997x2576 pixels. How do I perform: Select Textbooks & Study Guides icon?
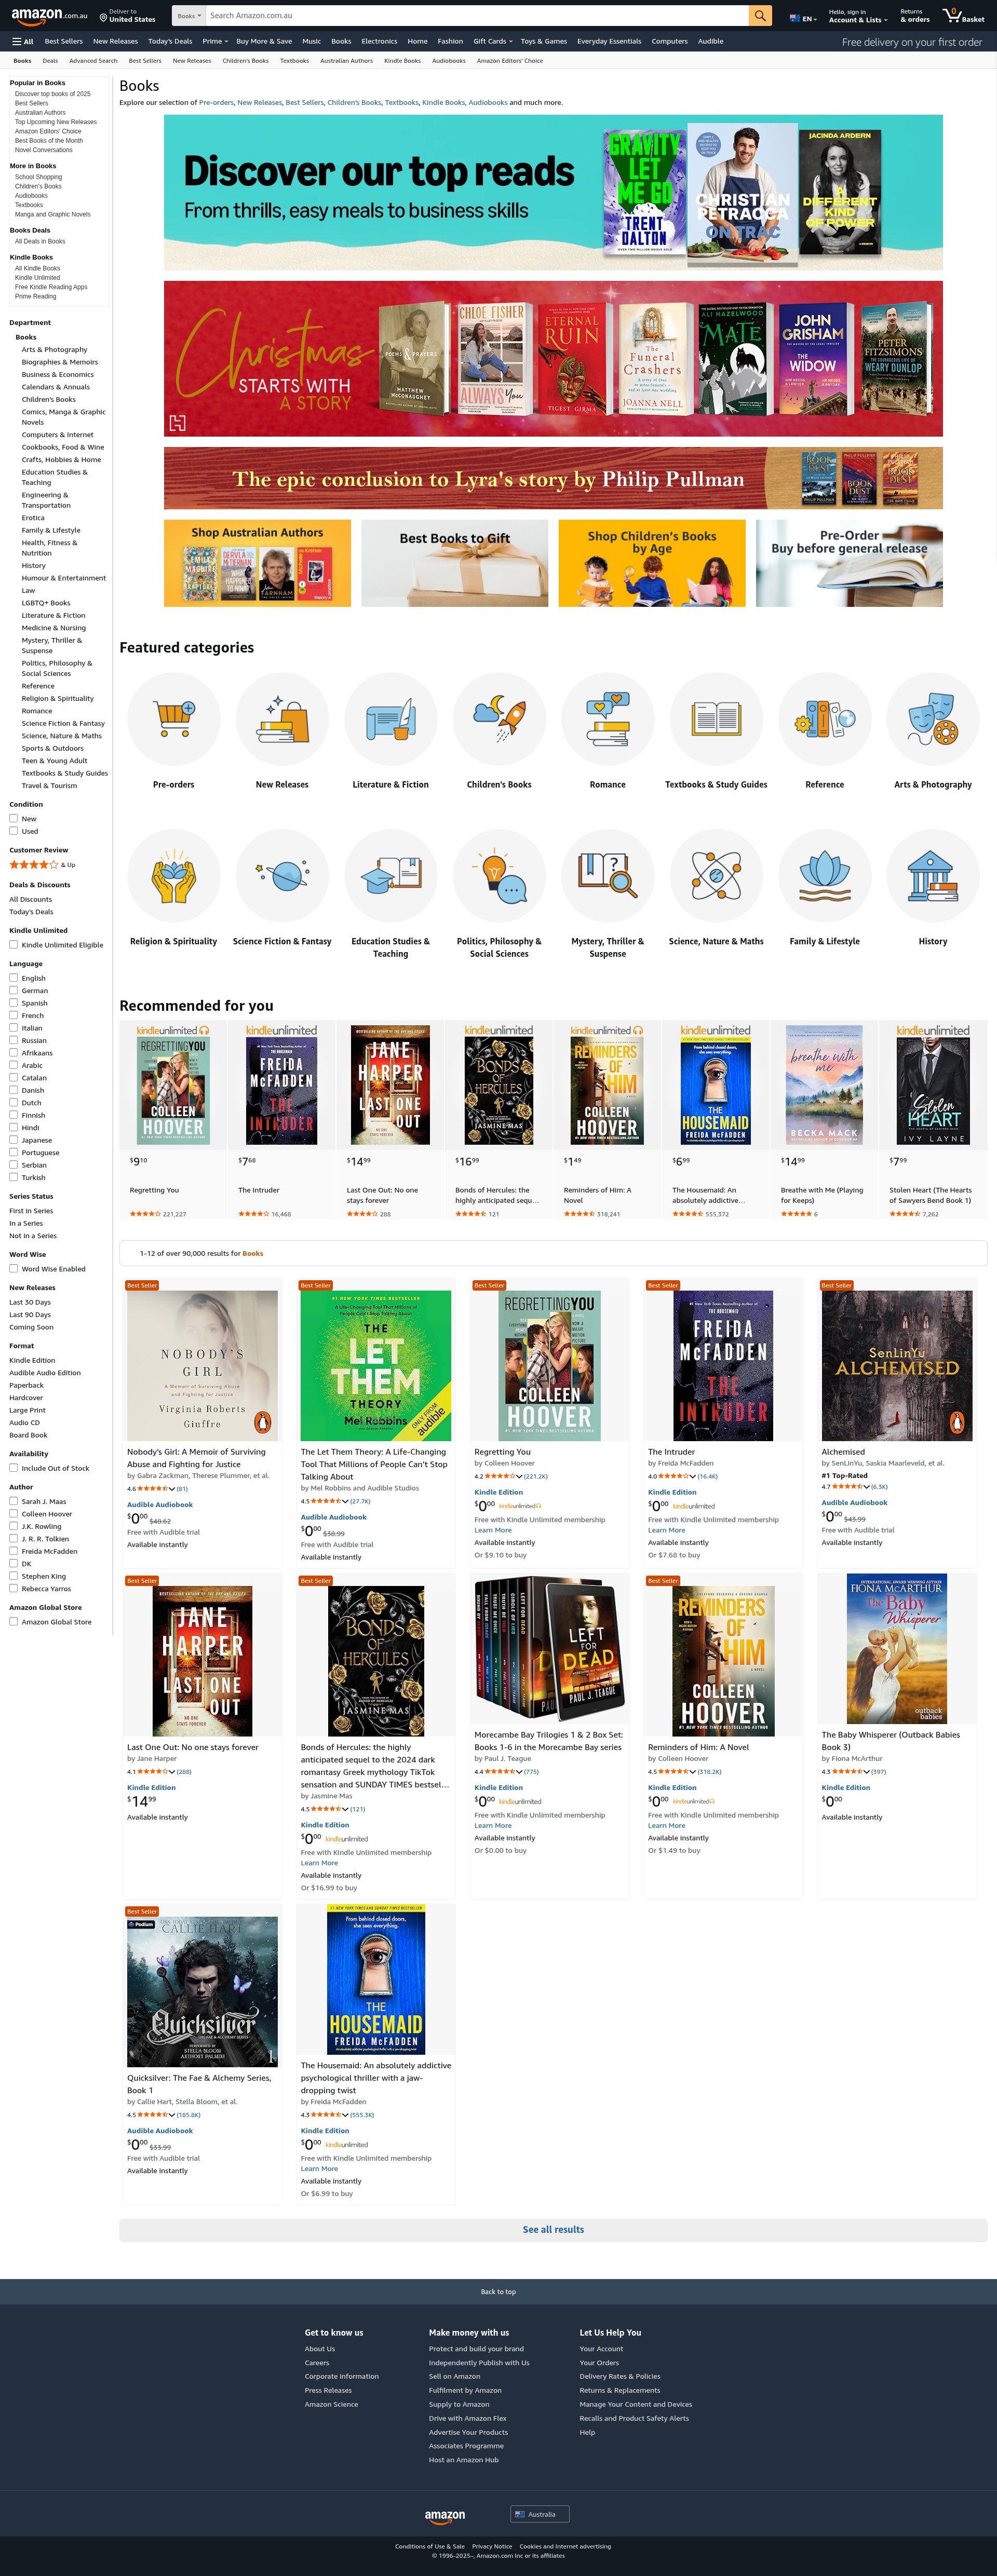(716, 719)
